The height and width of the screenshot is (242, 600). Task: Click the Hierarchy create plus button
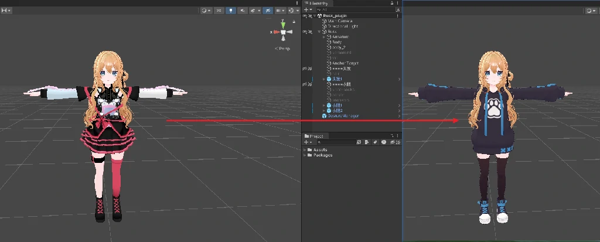click(x=306, y=10)
